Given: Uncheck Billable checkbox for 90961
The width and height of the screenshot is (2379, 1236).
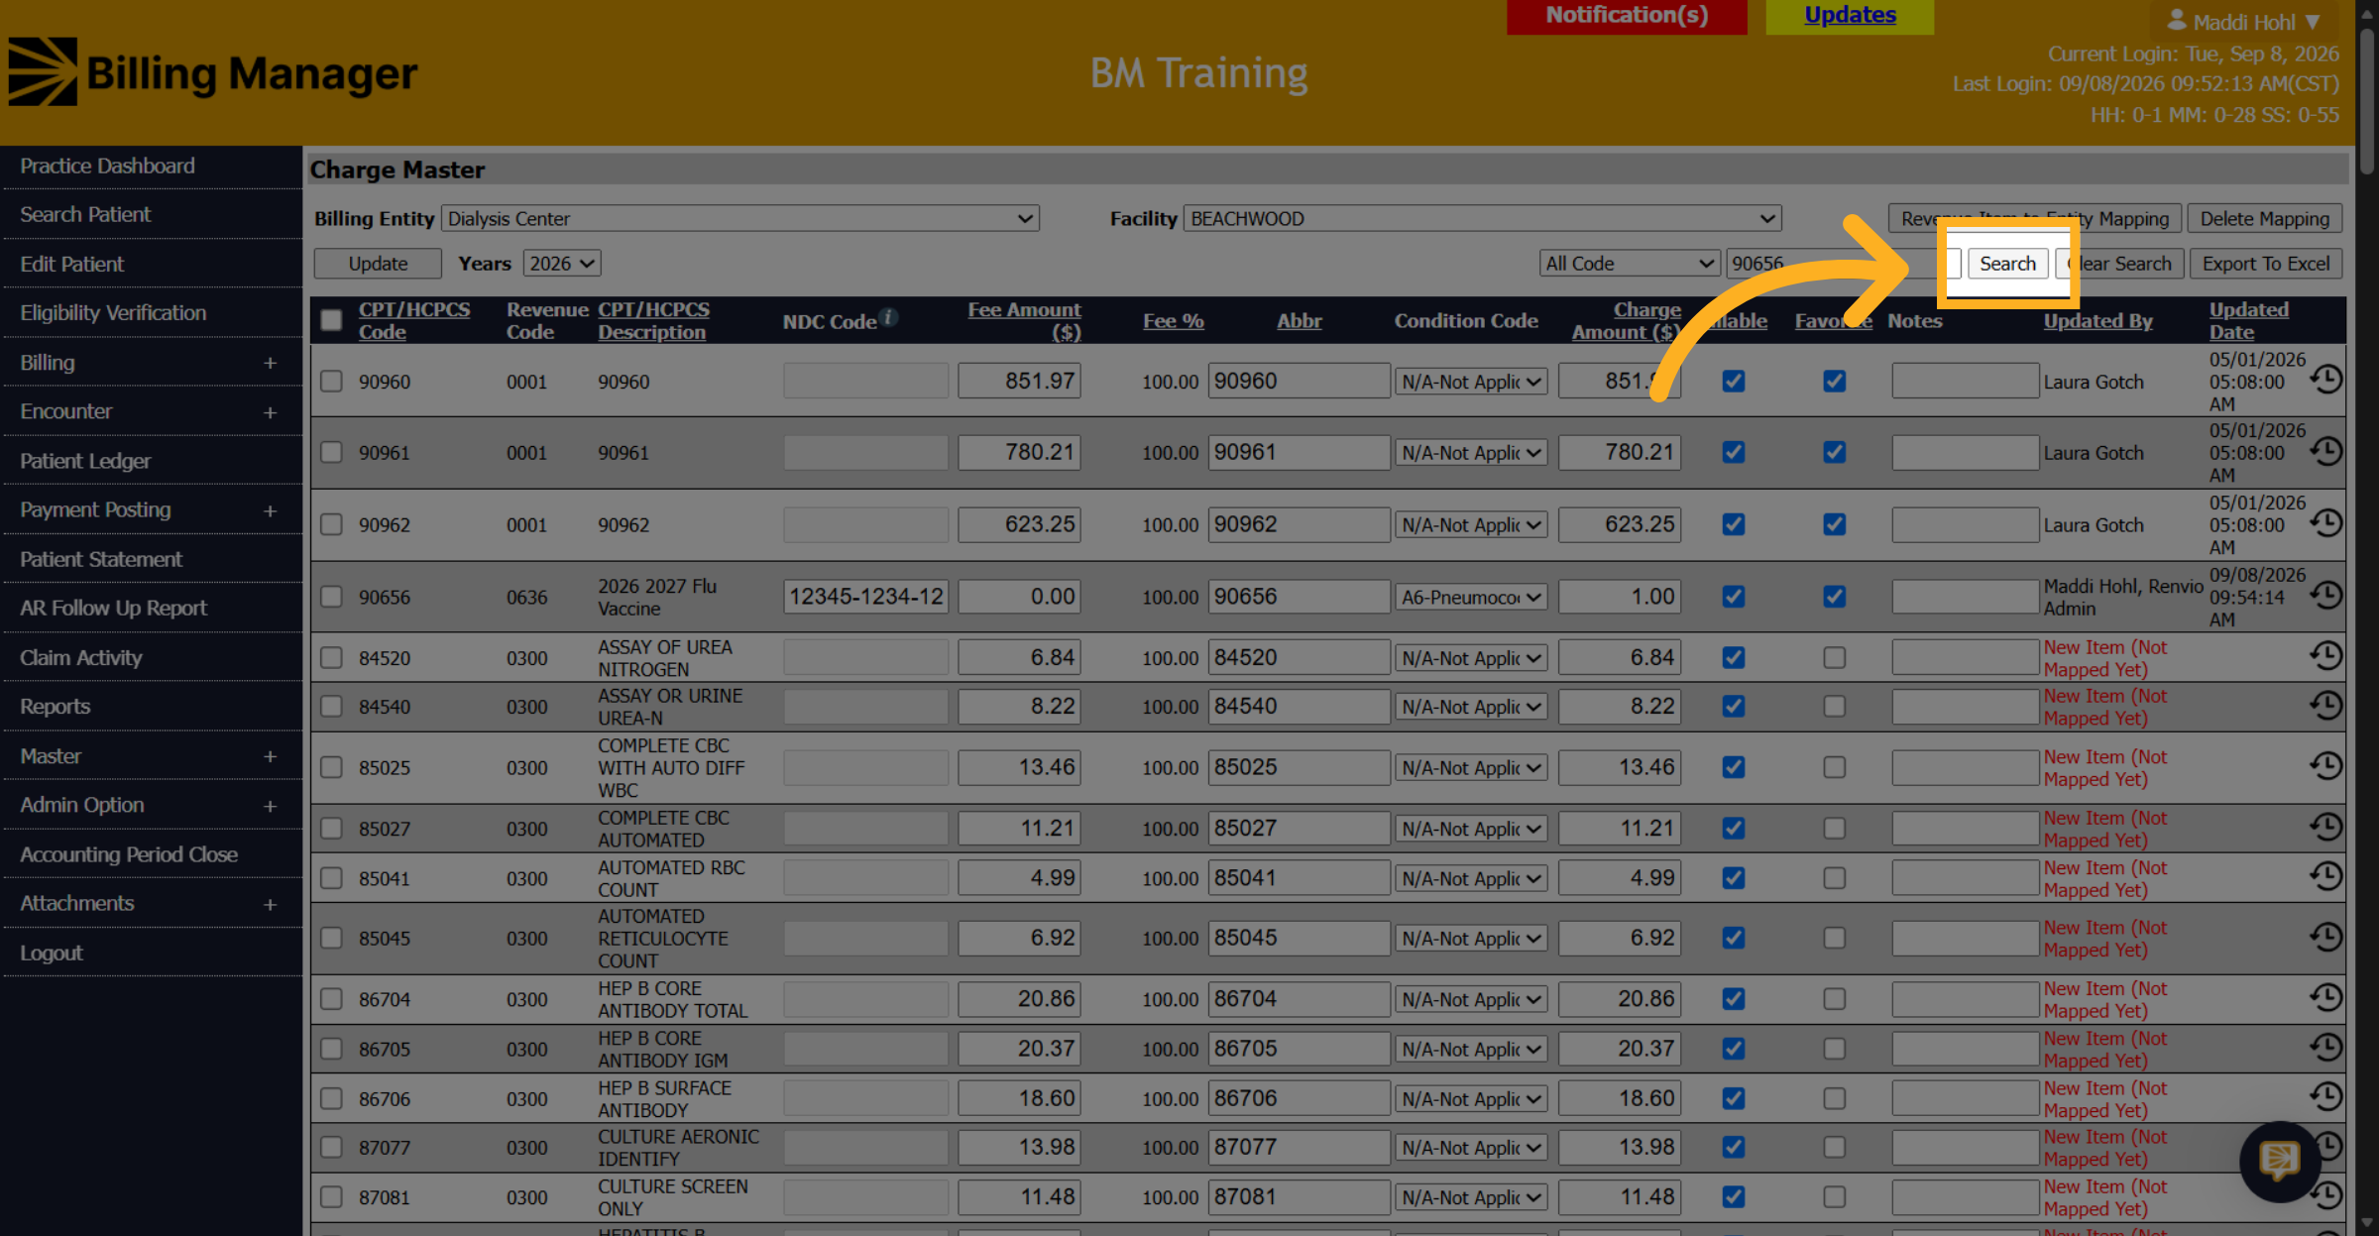Looking at the screenshot, I should pos(1734,452).
